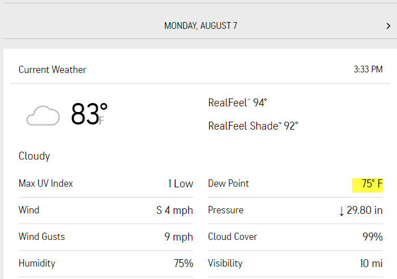Click the pressure falling arrow icon
397x279 pixels.
[341, 211]
